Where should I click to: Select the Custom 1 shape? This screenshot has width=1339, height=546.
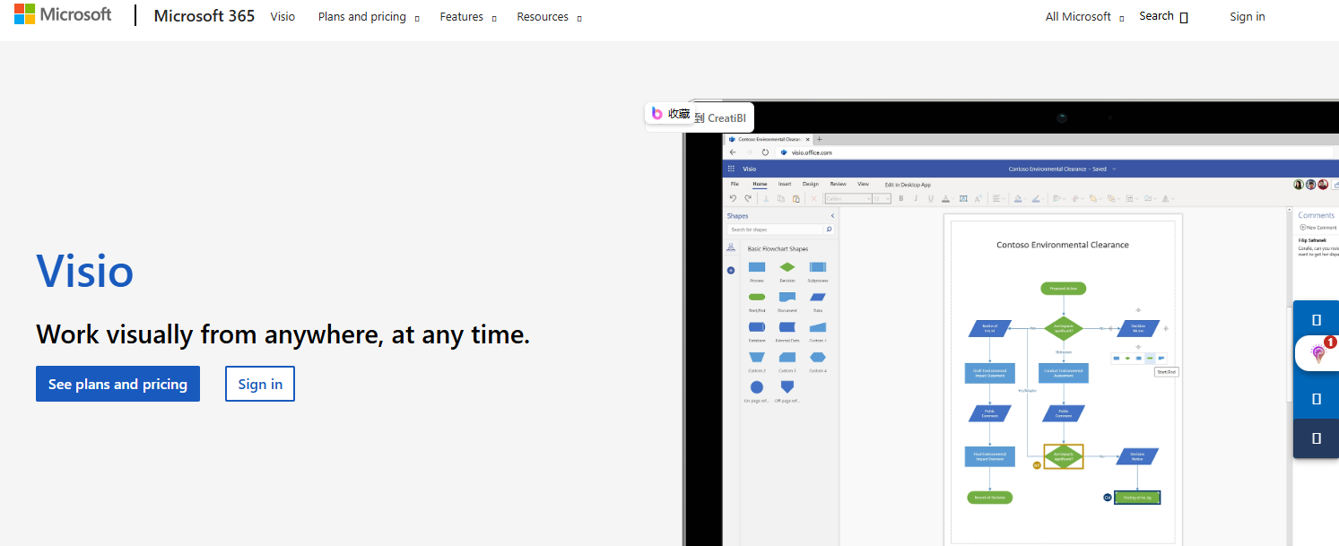click(817, 327)
